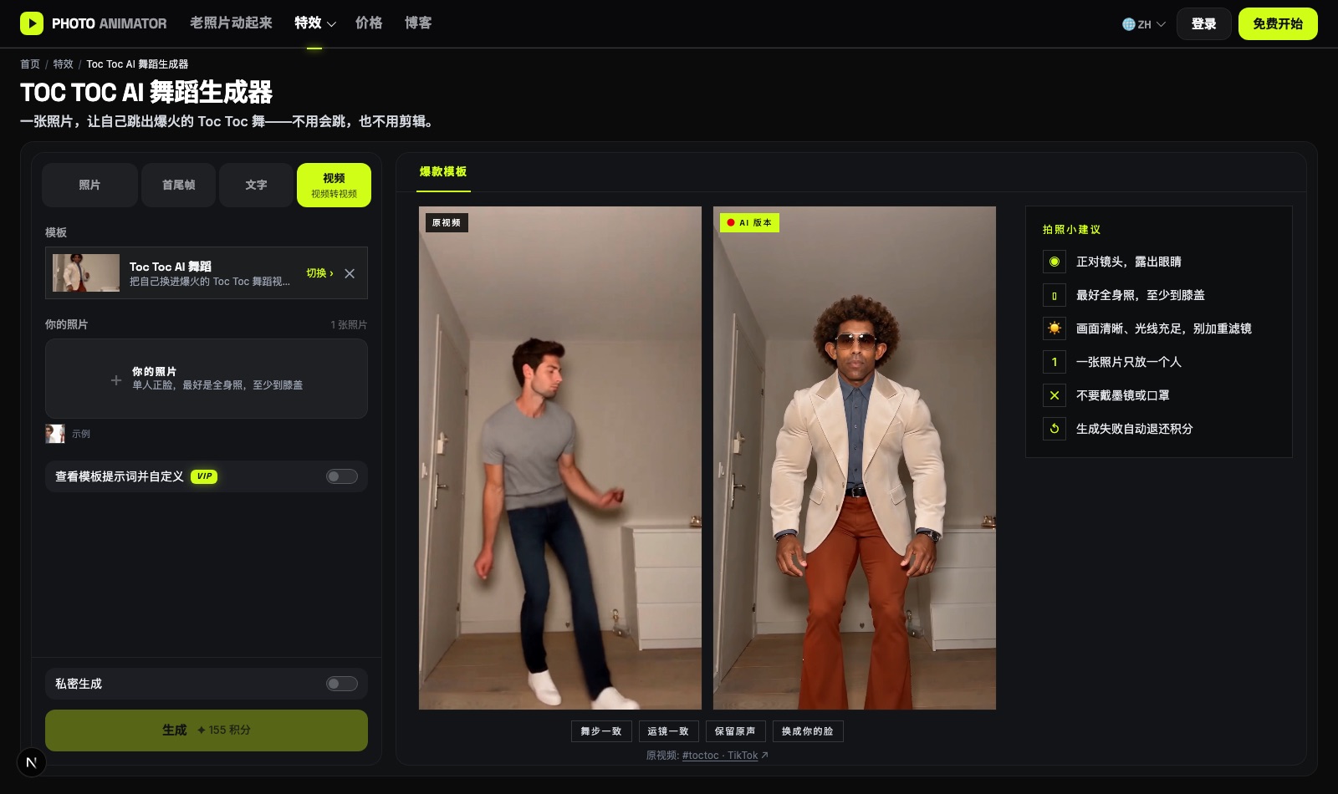Remove the Toc Toc AI 舞蹈 template
Image resolution: width=1338 pixels, height=794 pixels.
350,273
